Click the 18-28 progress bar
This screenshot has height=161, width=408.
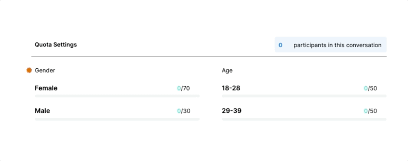click(304, 96)
